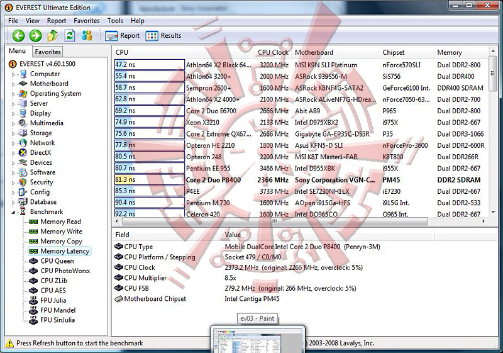This screenshot has height=353, width=503.
Task: Expand the Database tree node
Action: point(13,203)
